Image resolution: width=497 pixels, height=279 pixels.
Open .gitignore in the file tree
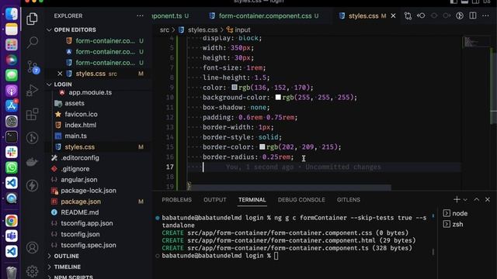pyautogui.click(x=75, y=169)
